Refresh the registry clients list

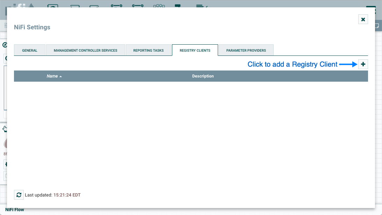(x=19, y=195)
